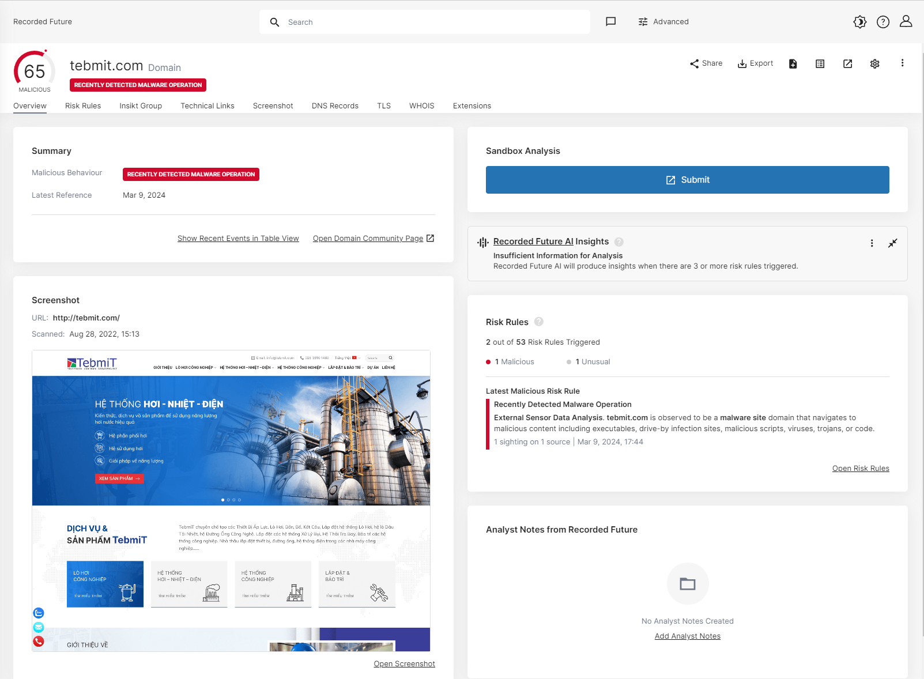Screen dimensions: 924x679
Task: Click the Export download button
Action: 755,63
